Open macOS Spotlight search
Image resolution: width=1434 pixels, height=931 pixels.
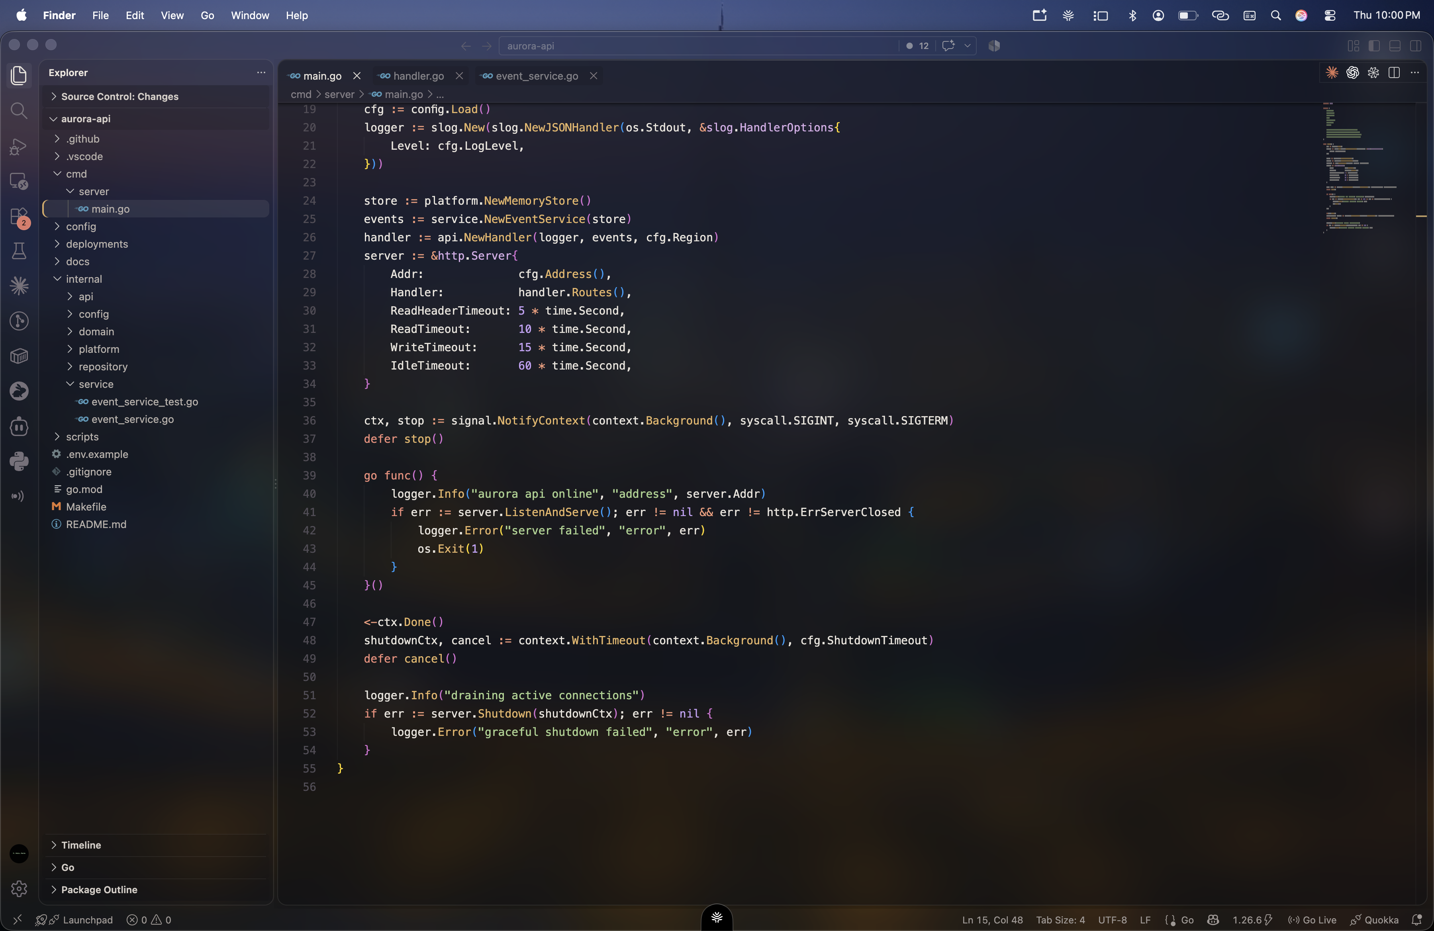tap(1275, 16)
